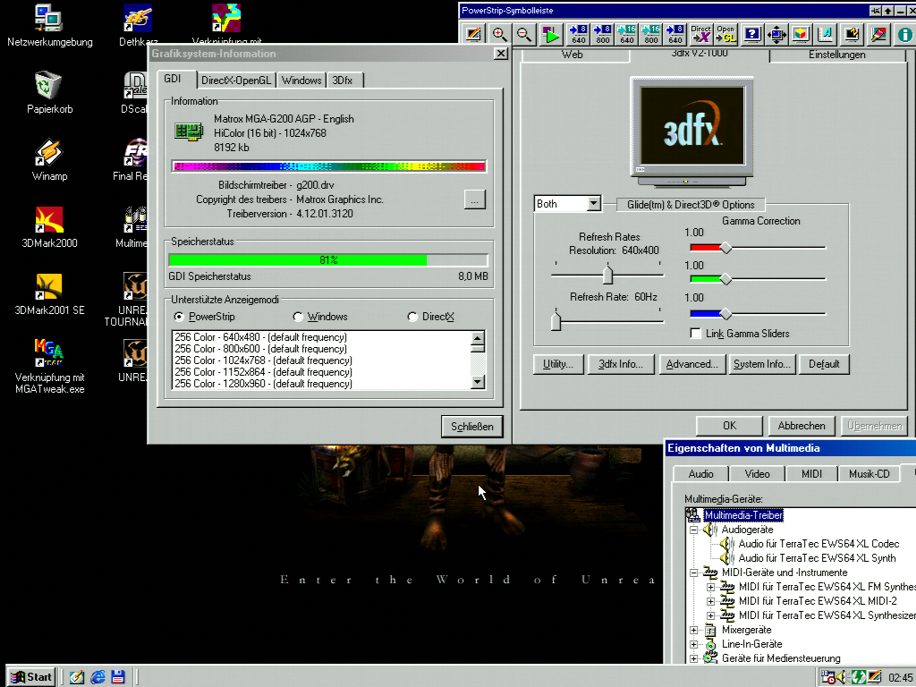916x687 pixels.
Task: Select 'Audio für TerraTec EWS64 XL Codec' item
Action: click(x=818, y=544)
